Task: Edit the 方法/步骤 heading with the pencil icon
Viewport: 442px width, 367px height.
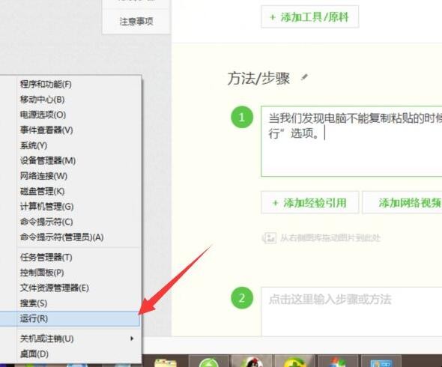Action: point(304,77)
